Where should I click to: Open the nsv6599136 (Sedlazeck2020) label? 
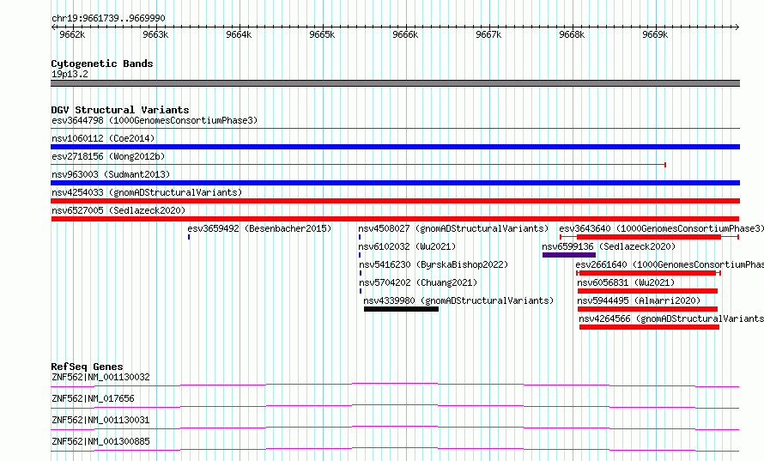(x=609, y=246)
